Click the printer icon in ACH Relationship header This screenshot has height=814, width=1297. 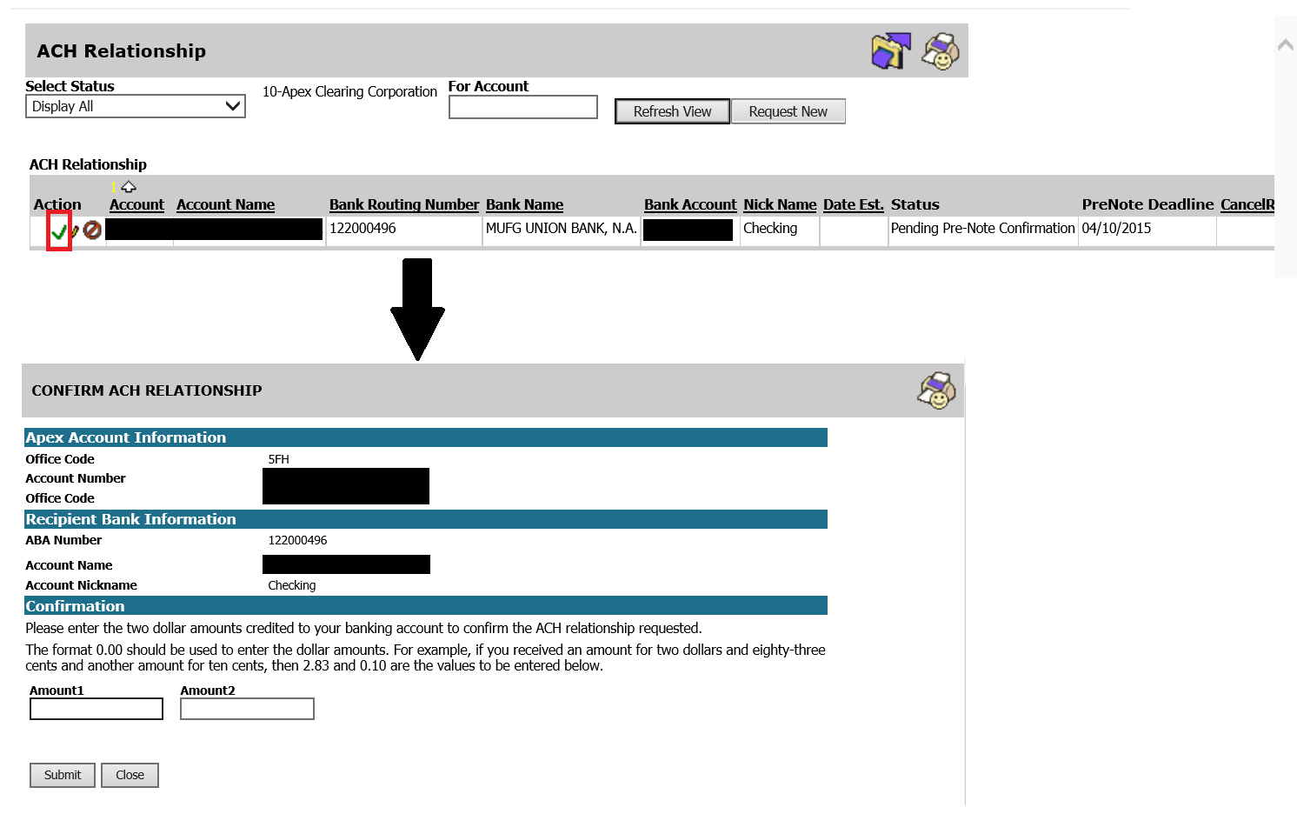940,51
